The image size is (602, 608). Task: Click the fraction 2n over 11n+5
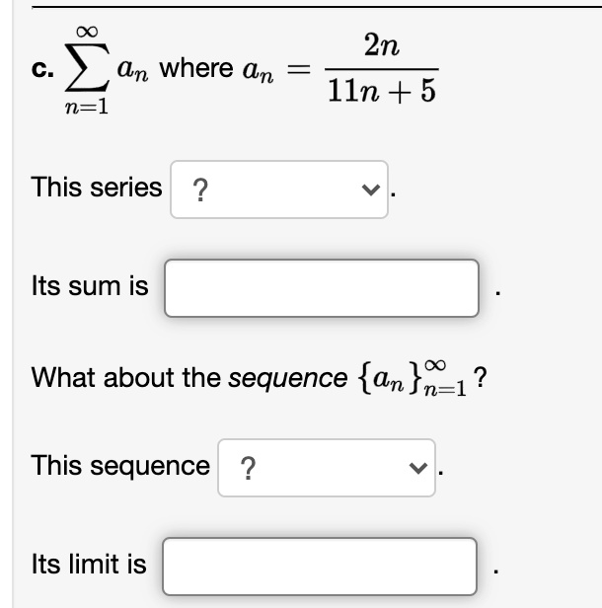(x=382, y=69)
